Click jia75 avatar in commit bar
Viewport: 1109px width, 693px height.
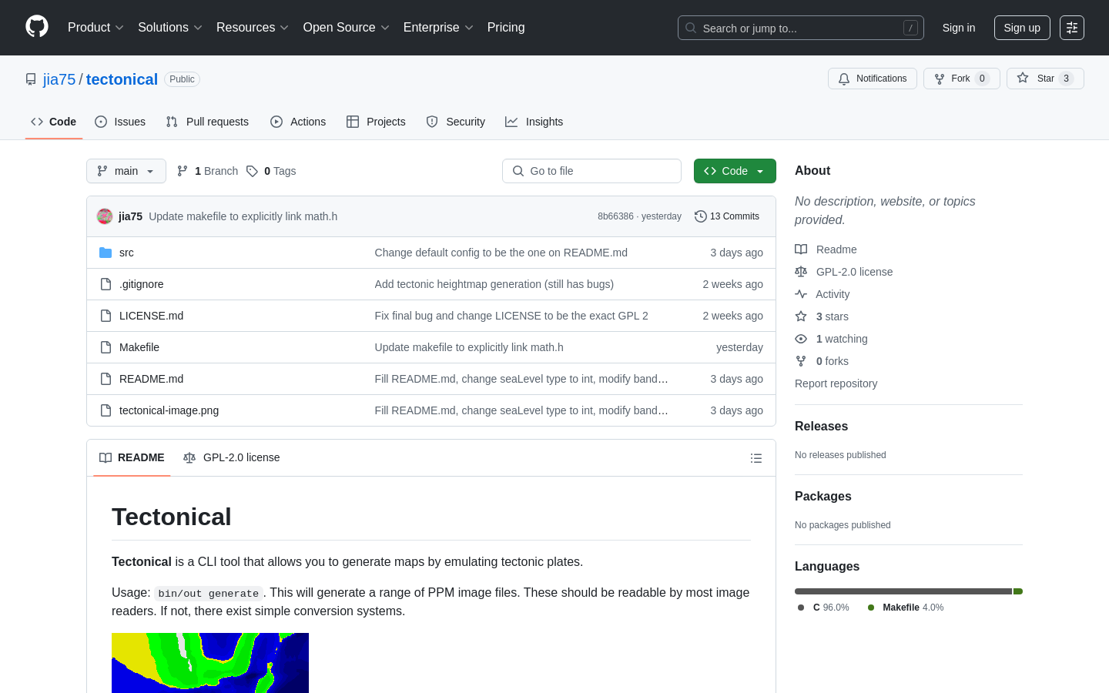point(105,216)
